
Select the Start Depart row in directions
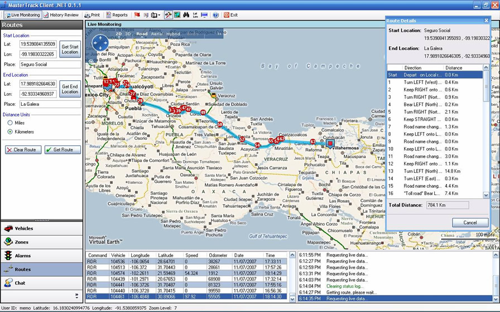435,75
